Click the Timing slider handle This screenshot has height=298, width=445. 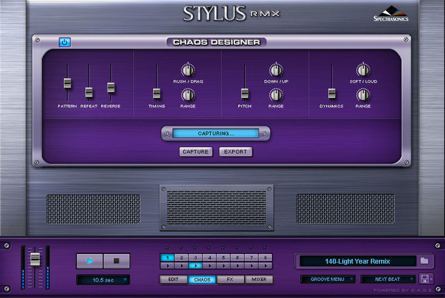(x=157, y=94)
